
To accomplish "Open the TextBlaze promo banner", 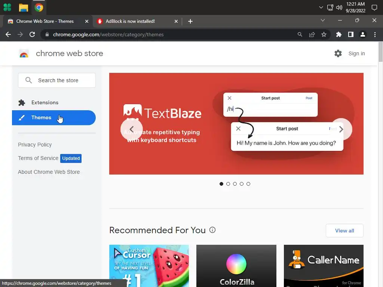I will [x=236, y=123].
